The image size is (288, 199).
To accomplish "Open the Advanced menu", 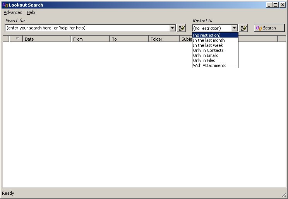I will click(13, 12).
